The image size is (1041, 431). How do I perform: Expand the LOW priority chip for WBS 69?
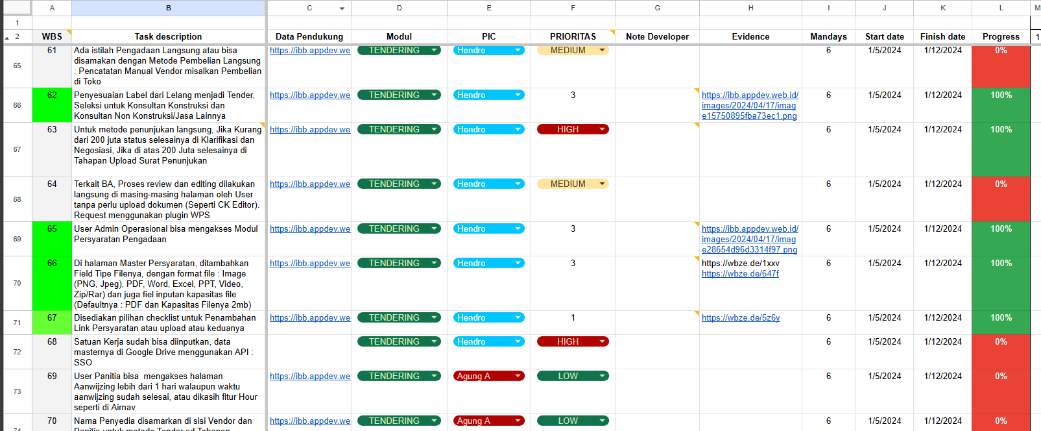(x=602, y=376)
